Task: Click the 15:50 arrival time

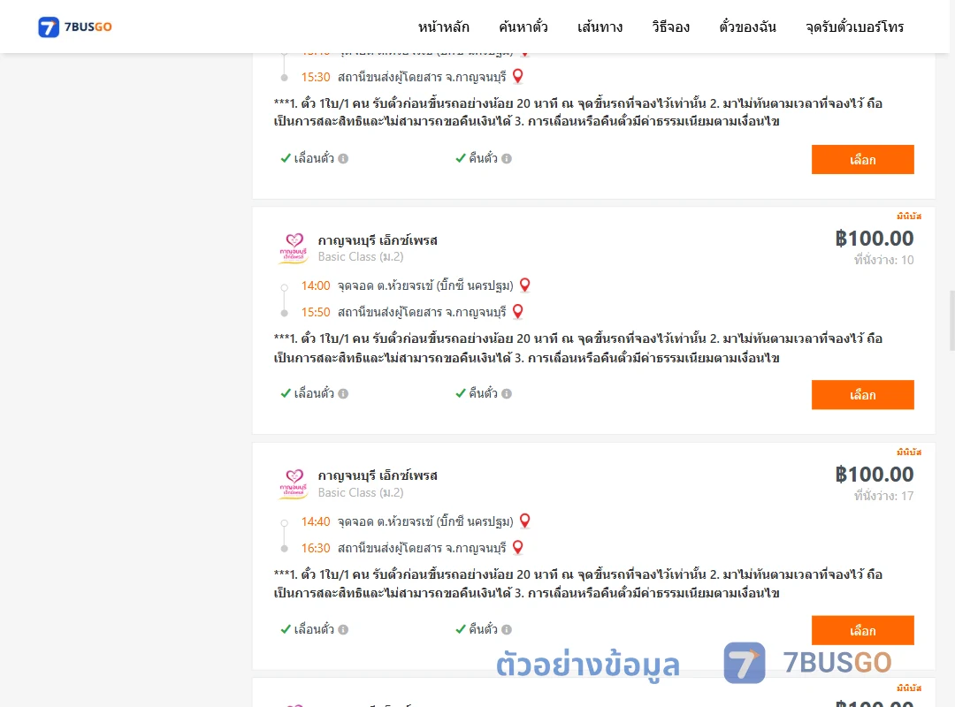Action: pos(316,312)
